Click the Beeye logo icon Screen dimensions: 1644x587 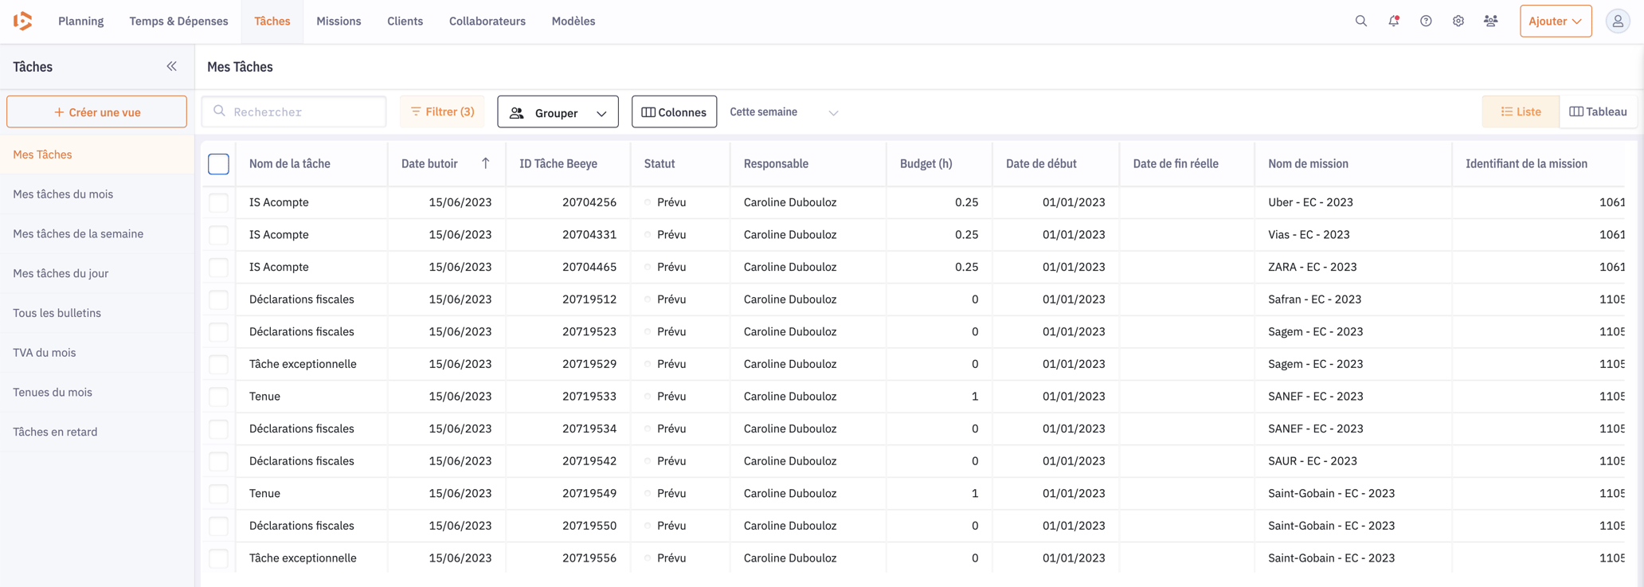coord(23,22)
